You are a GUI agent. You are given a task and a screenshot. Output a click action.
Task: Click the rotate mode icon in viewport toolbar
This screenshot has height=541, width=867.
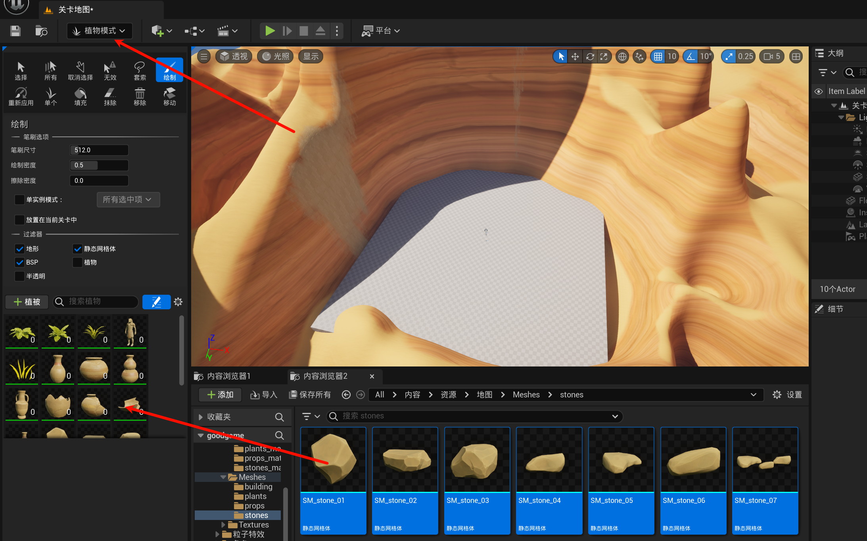tap(590, 57)
